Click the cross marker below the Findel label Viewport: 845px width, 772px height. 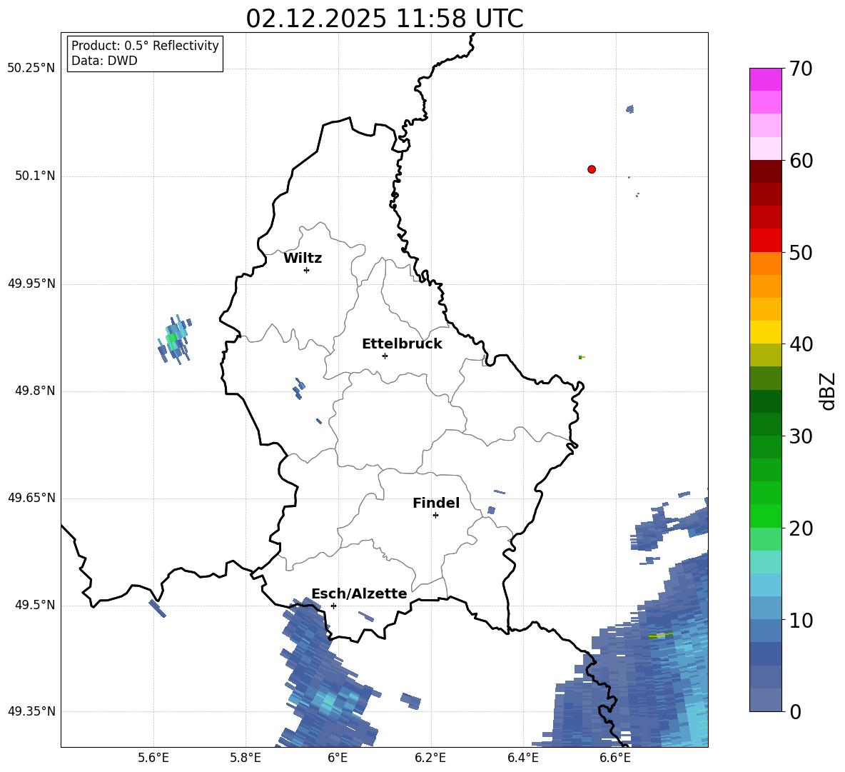(x=435, y=516)
